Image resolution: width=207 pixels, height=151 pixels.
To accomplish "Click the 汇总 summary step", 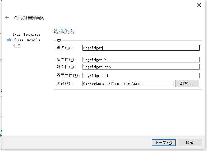I will [17, 46].
